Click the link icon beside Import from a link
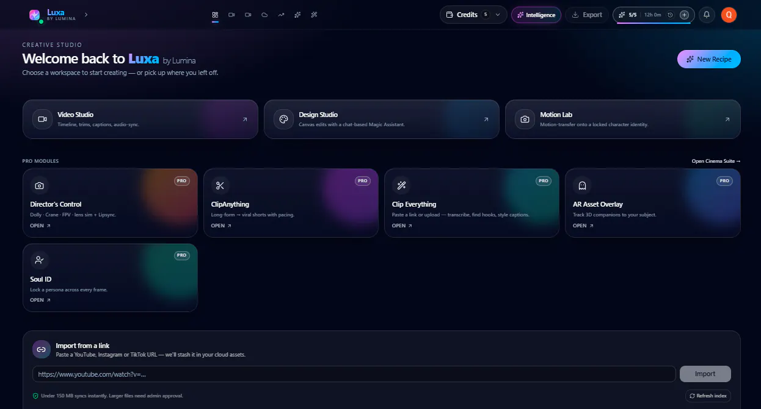The image size is (761, 409). (42, 349)
